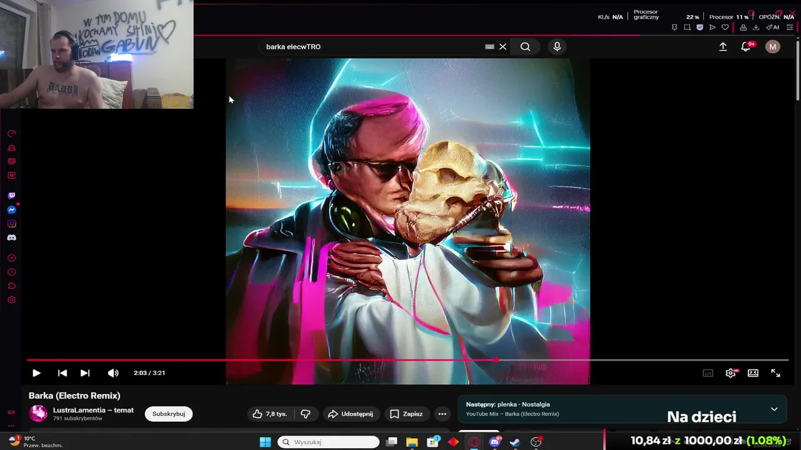Like the video with 7,8 tys.
The image size is (801, 450).
point(270,414)
